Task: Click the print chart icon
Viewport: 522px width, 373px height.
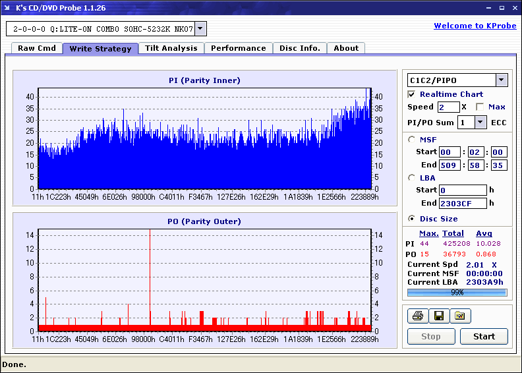Action: tap(417, 316)
